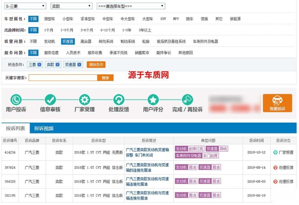Viewport: 299px width, 205px height.
Task: Filter by 跑车 vehicle type
Action: 190,19
